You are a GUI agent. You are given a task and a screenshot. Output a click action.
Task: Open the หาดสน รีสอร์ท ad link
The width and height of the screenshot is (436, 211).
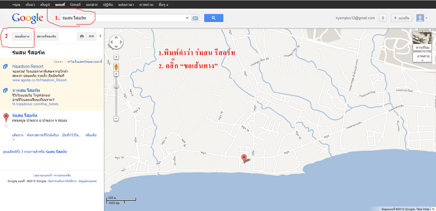pyautogui.click(x=26, y=91)
